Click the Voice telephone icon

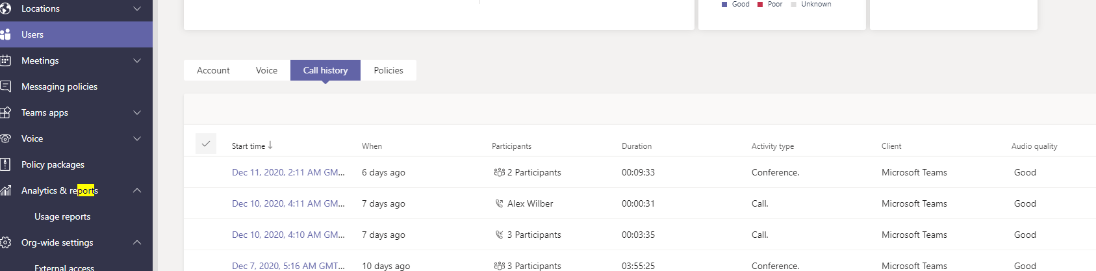[5, 138]
